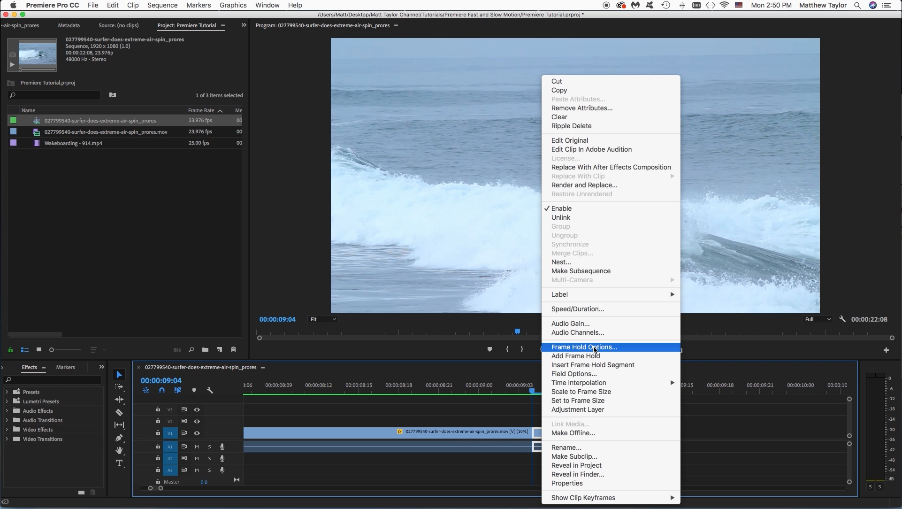Select the Ripple Edit tool

click(x=119, y=400)
